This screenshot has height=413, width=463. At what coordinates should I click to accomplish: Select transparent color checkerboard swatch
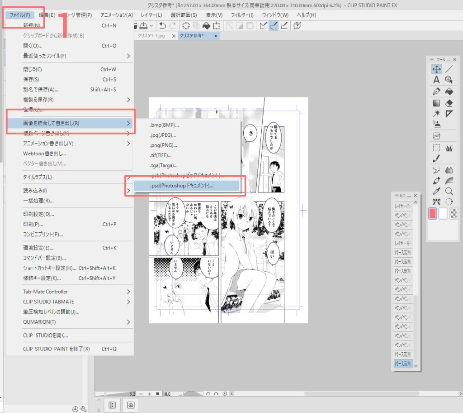[454, 213]
